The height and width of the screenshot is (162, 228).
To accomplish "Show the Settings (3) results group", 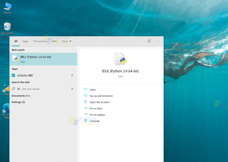I will tap(18, 102).
